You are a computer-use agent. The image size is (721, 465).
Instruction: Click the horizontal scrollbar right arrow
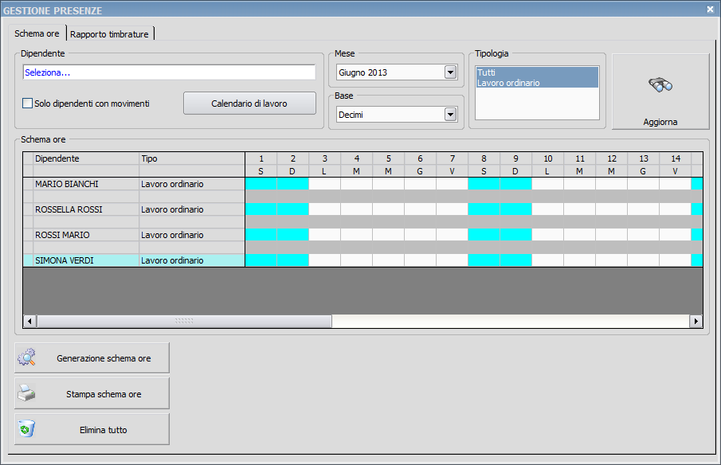[x=696, y=321]
